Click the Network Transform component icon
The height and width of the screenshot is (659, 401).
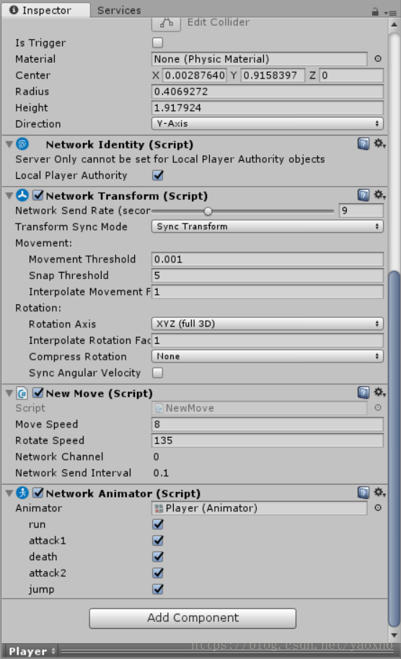click(22, 195)
